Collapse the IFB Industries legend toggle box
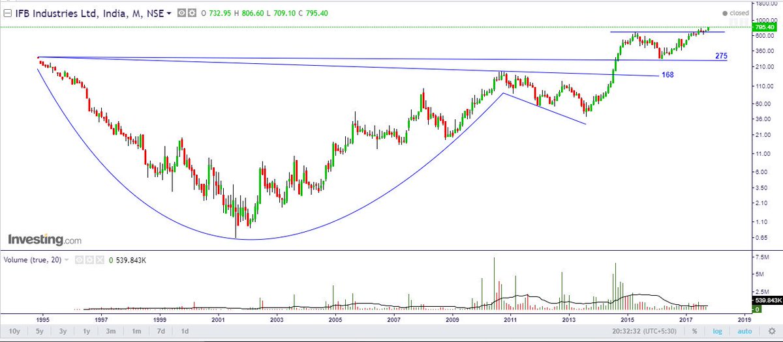Viewport: 783px width, 342px height. pyautogui.click(x=7, y=13)
